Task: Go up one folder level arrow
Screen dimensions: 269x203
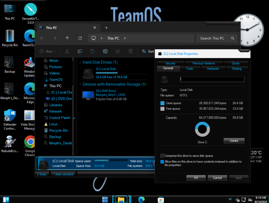Action: click(67, 38)
